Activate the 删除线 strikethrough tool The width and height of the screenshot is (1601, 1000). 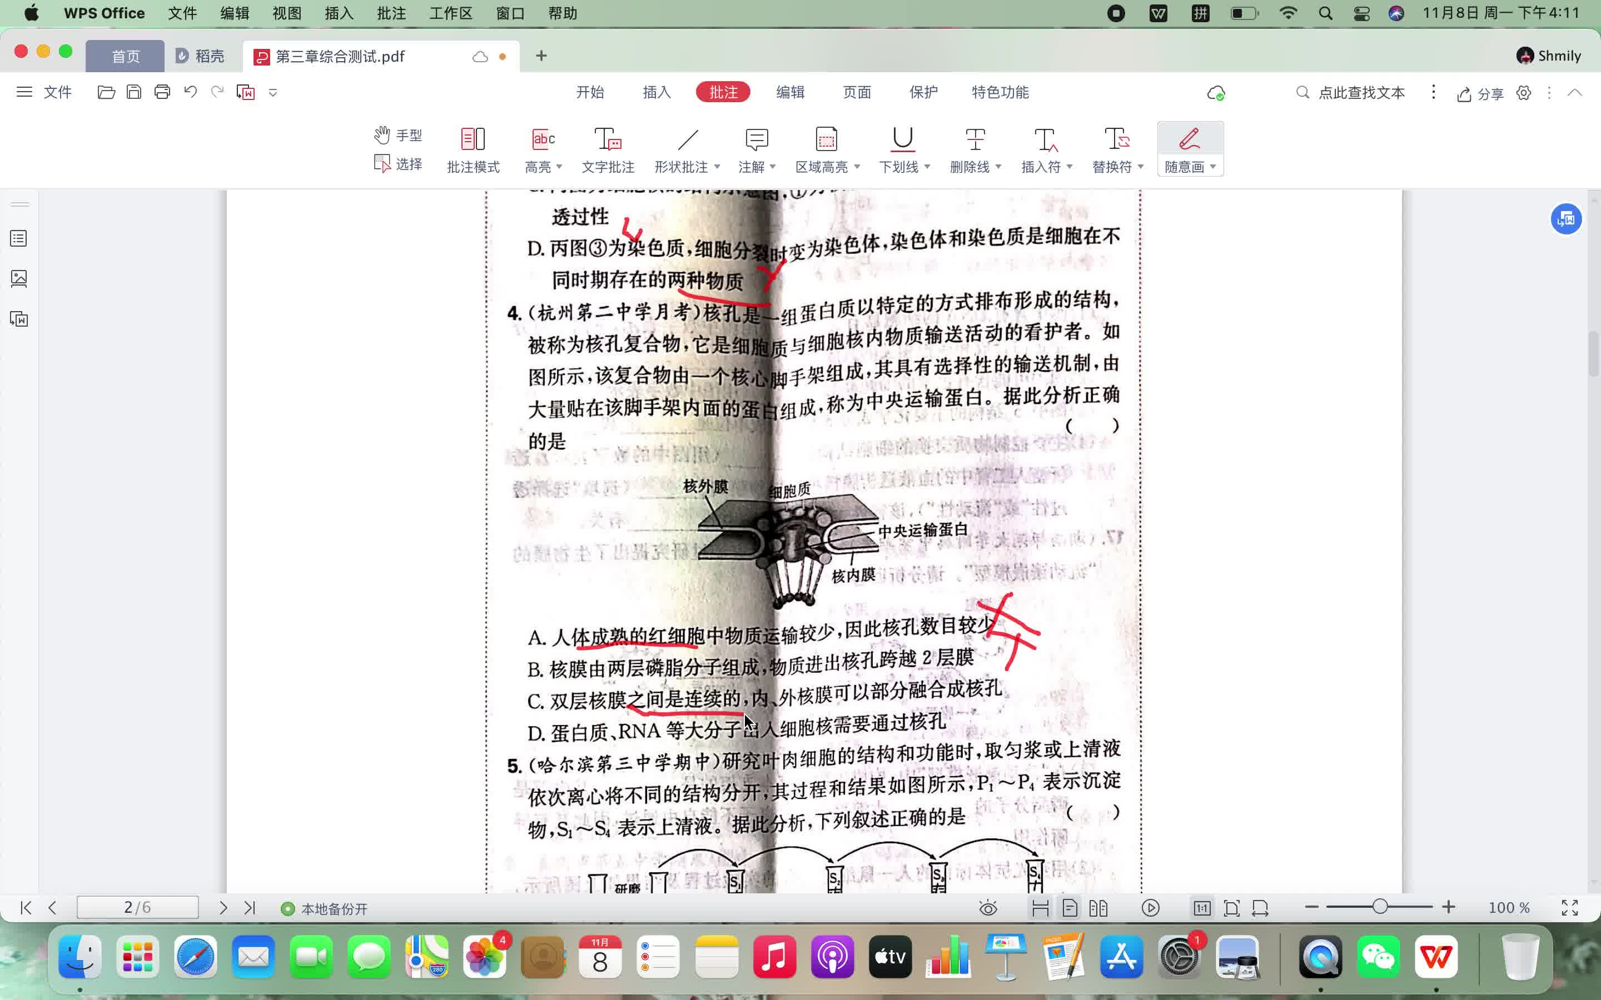pos(974,139)
